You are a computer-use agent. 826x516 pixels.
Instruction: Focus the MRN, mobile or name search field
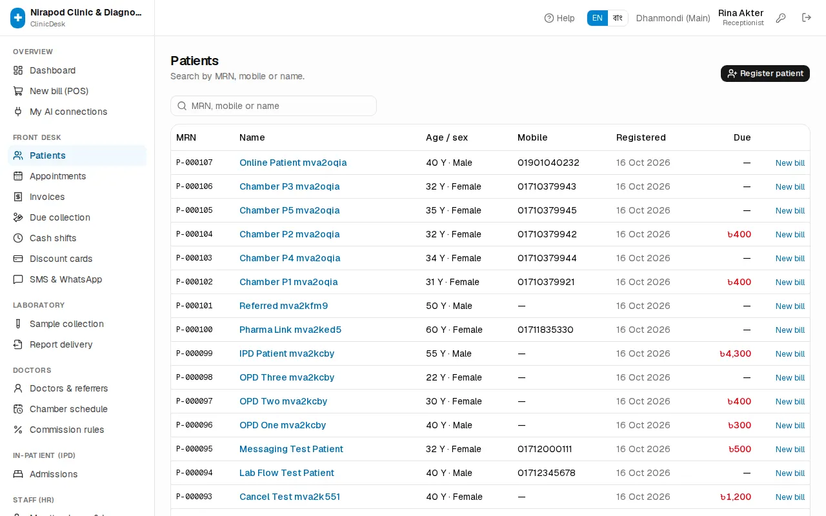coord(274,106)
